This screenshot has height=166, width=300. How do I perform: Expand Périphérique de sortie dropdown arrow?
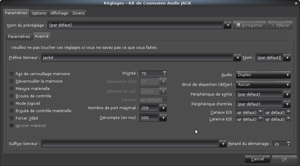pos(287,94)
